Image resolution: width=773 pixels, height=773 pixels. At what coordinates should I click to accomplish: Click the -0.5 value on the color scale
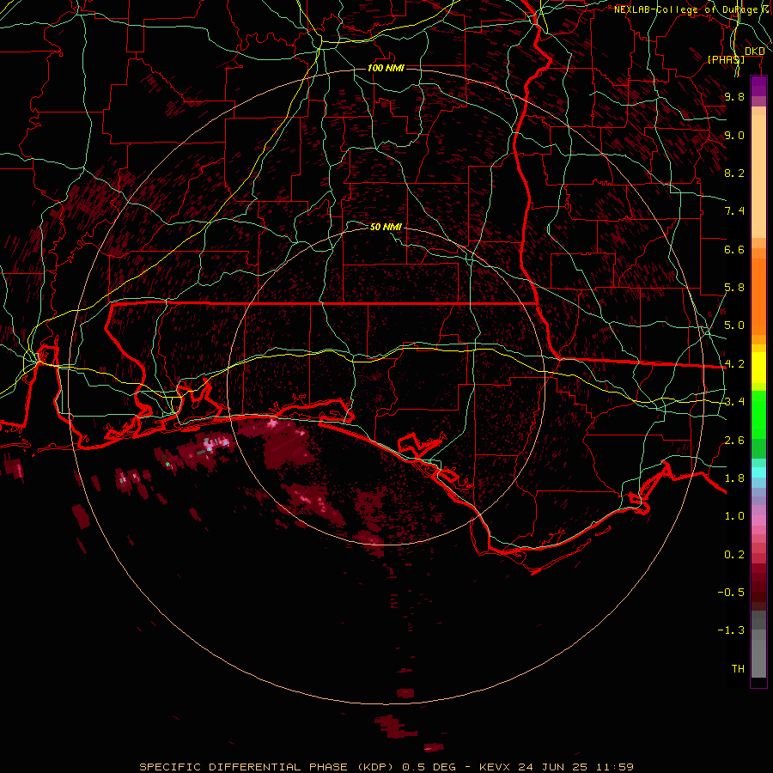point(731,593)
